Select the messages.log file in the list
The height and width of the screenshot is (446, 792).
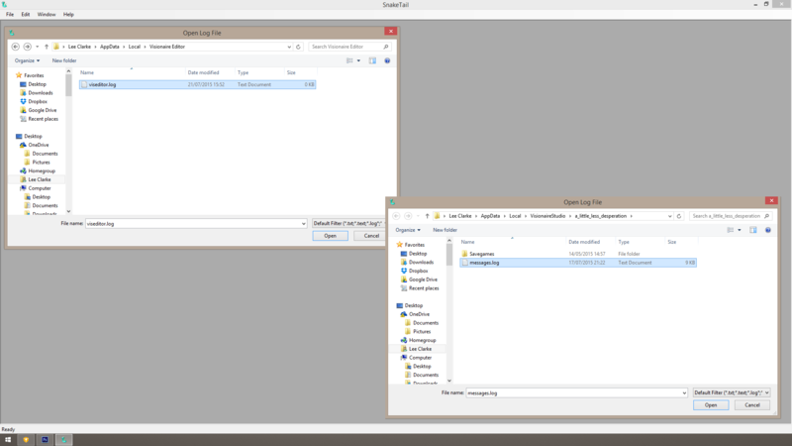[x=484, y=263]
